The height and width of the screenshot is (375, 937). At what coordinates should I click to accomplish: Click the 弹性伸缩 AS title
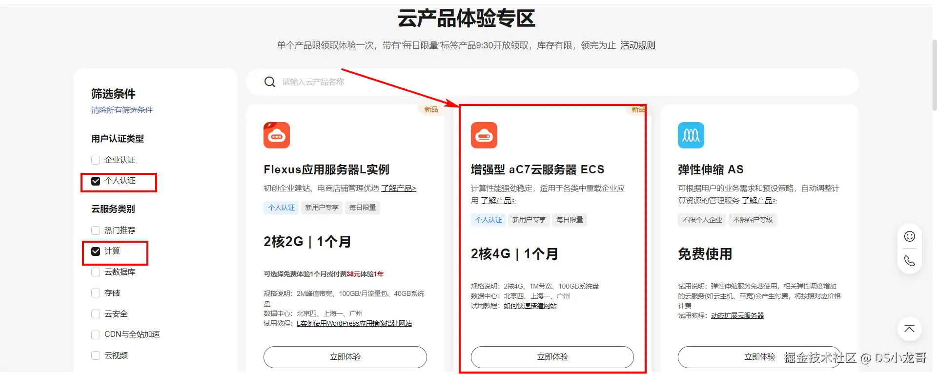(x=711, y=170)
